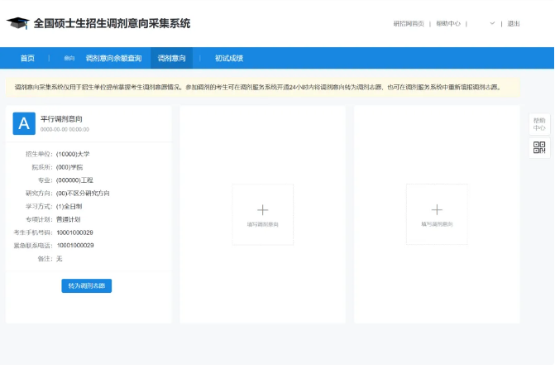The image size is (555, 369).
Task: Click the 帮助中心 link in the header
Action: coord(447,23)
